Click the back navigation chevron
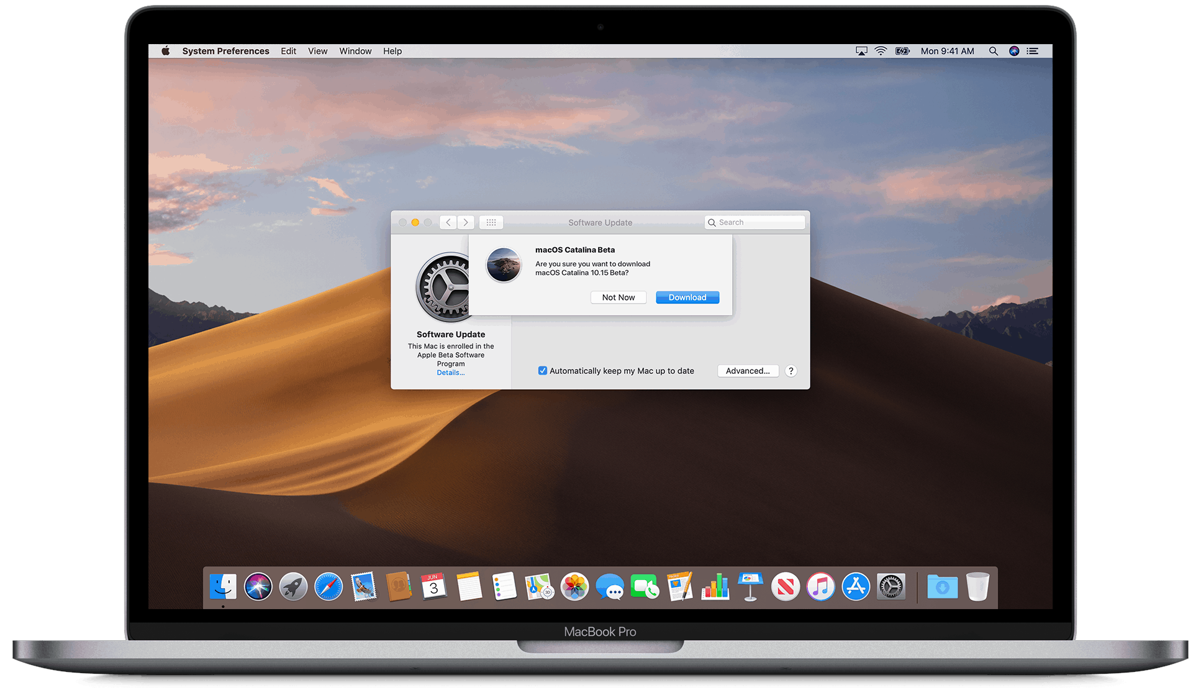The height and width of the screenshot is (688, 1201). [448, 222]
